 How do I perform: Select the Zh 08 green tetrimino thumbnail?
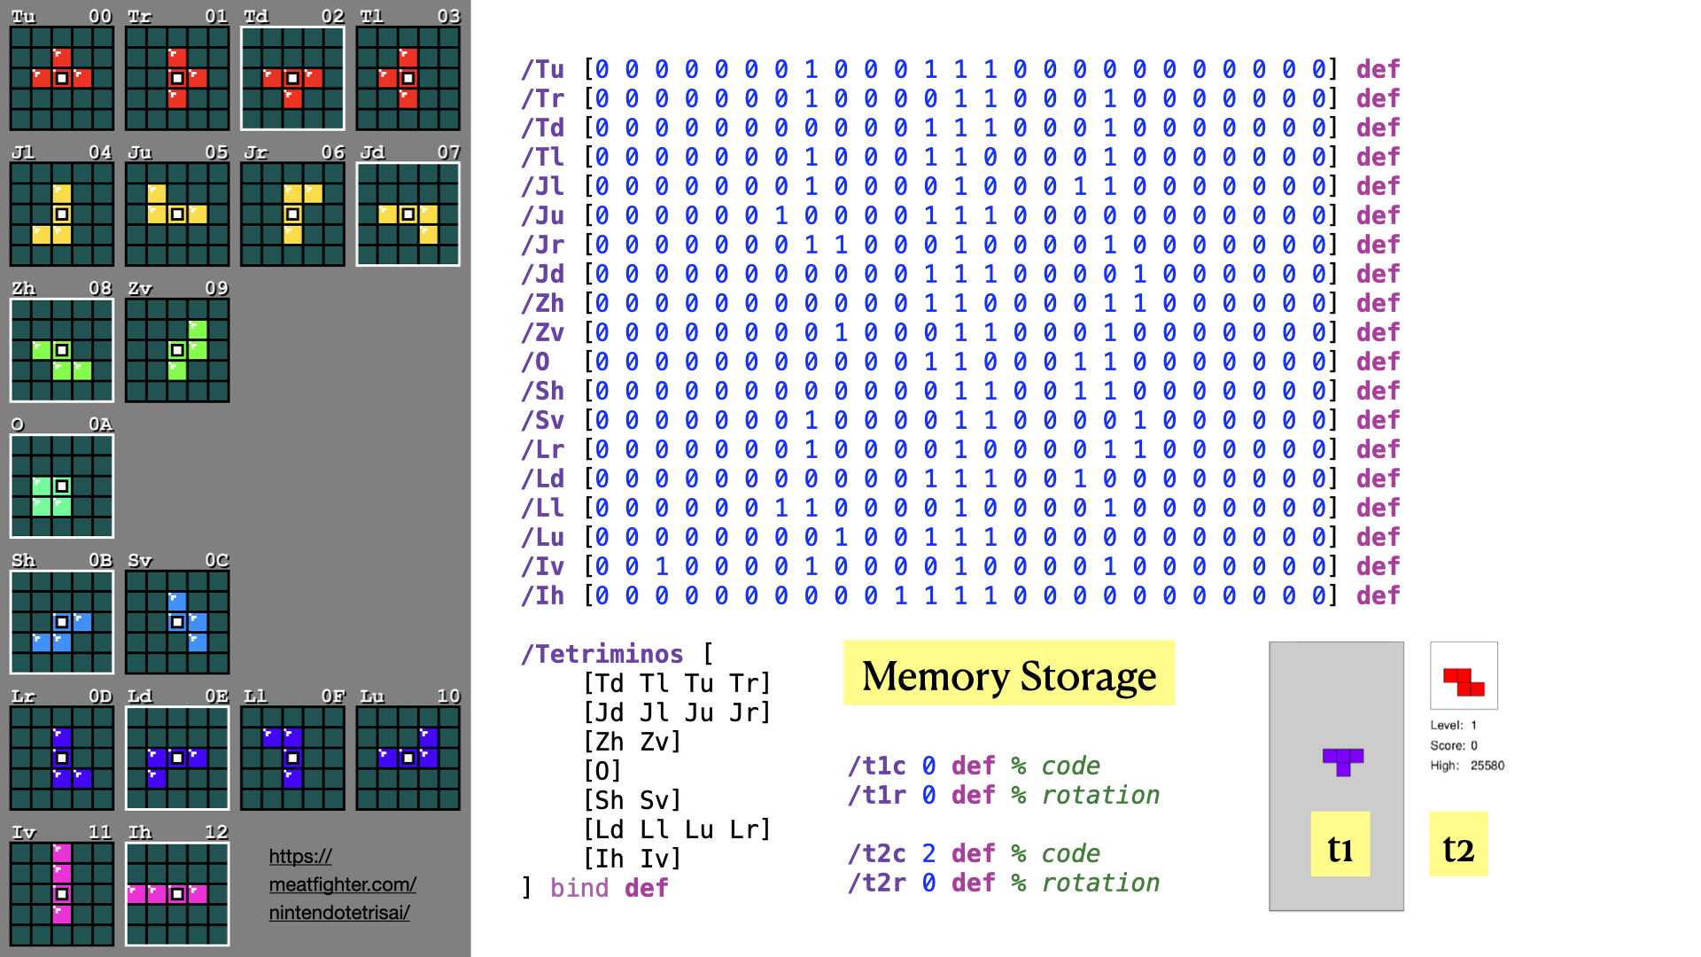pos(62,350)
